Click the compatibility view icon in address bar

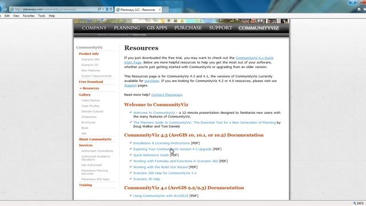click(x=107, y=9)
